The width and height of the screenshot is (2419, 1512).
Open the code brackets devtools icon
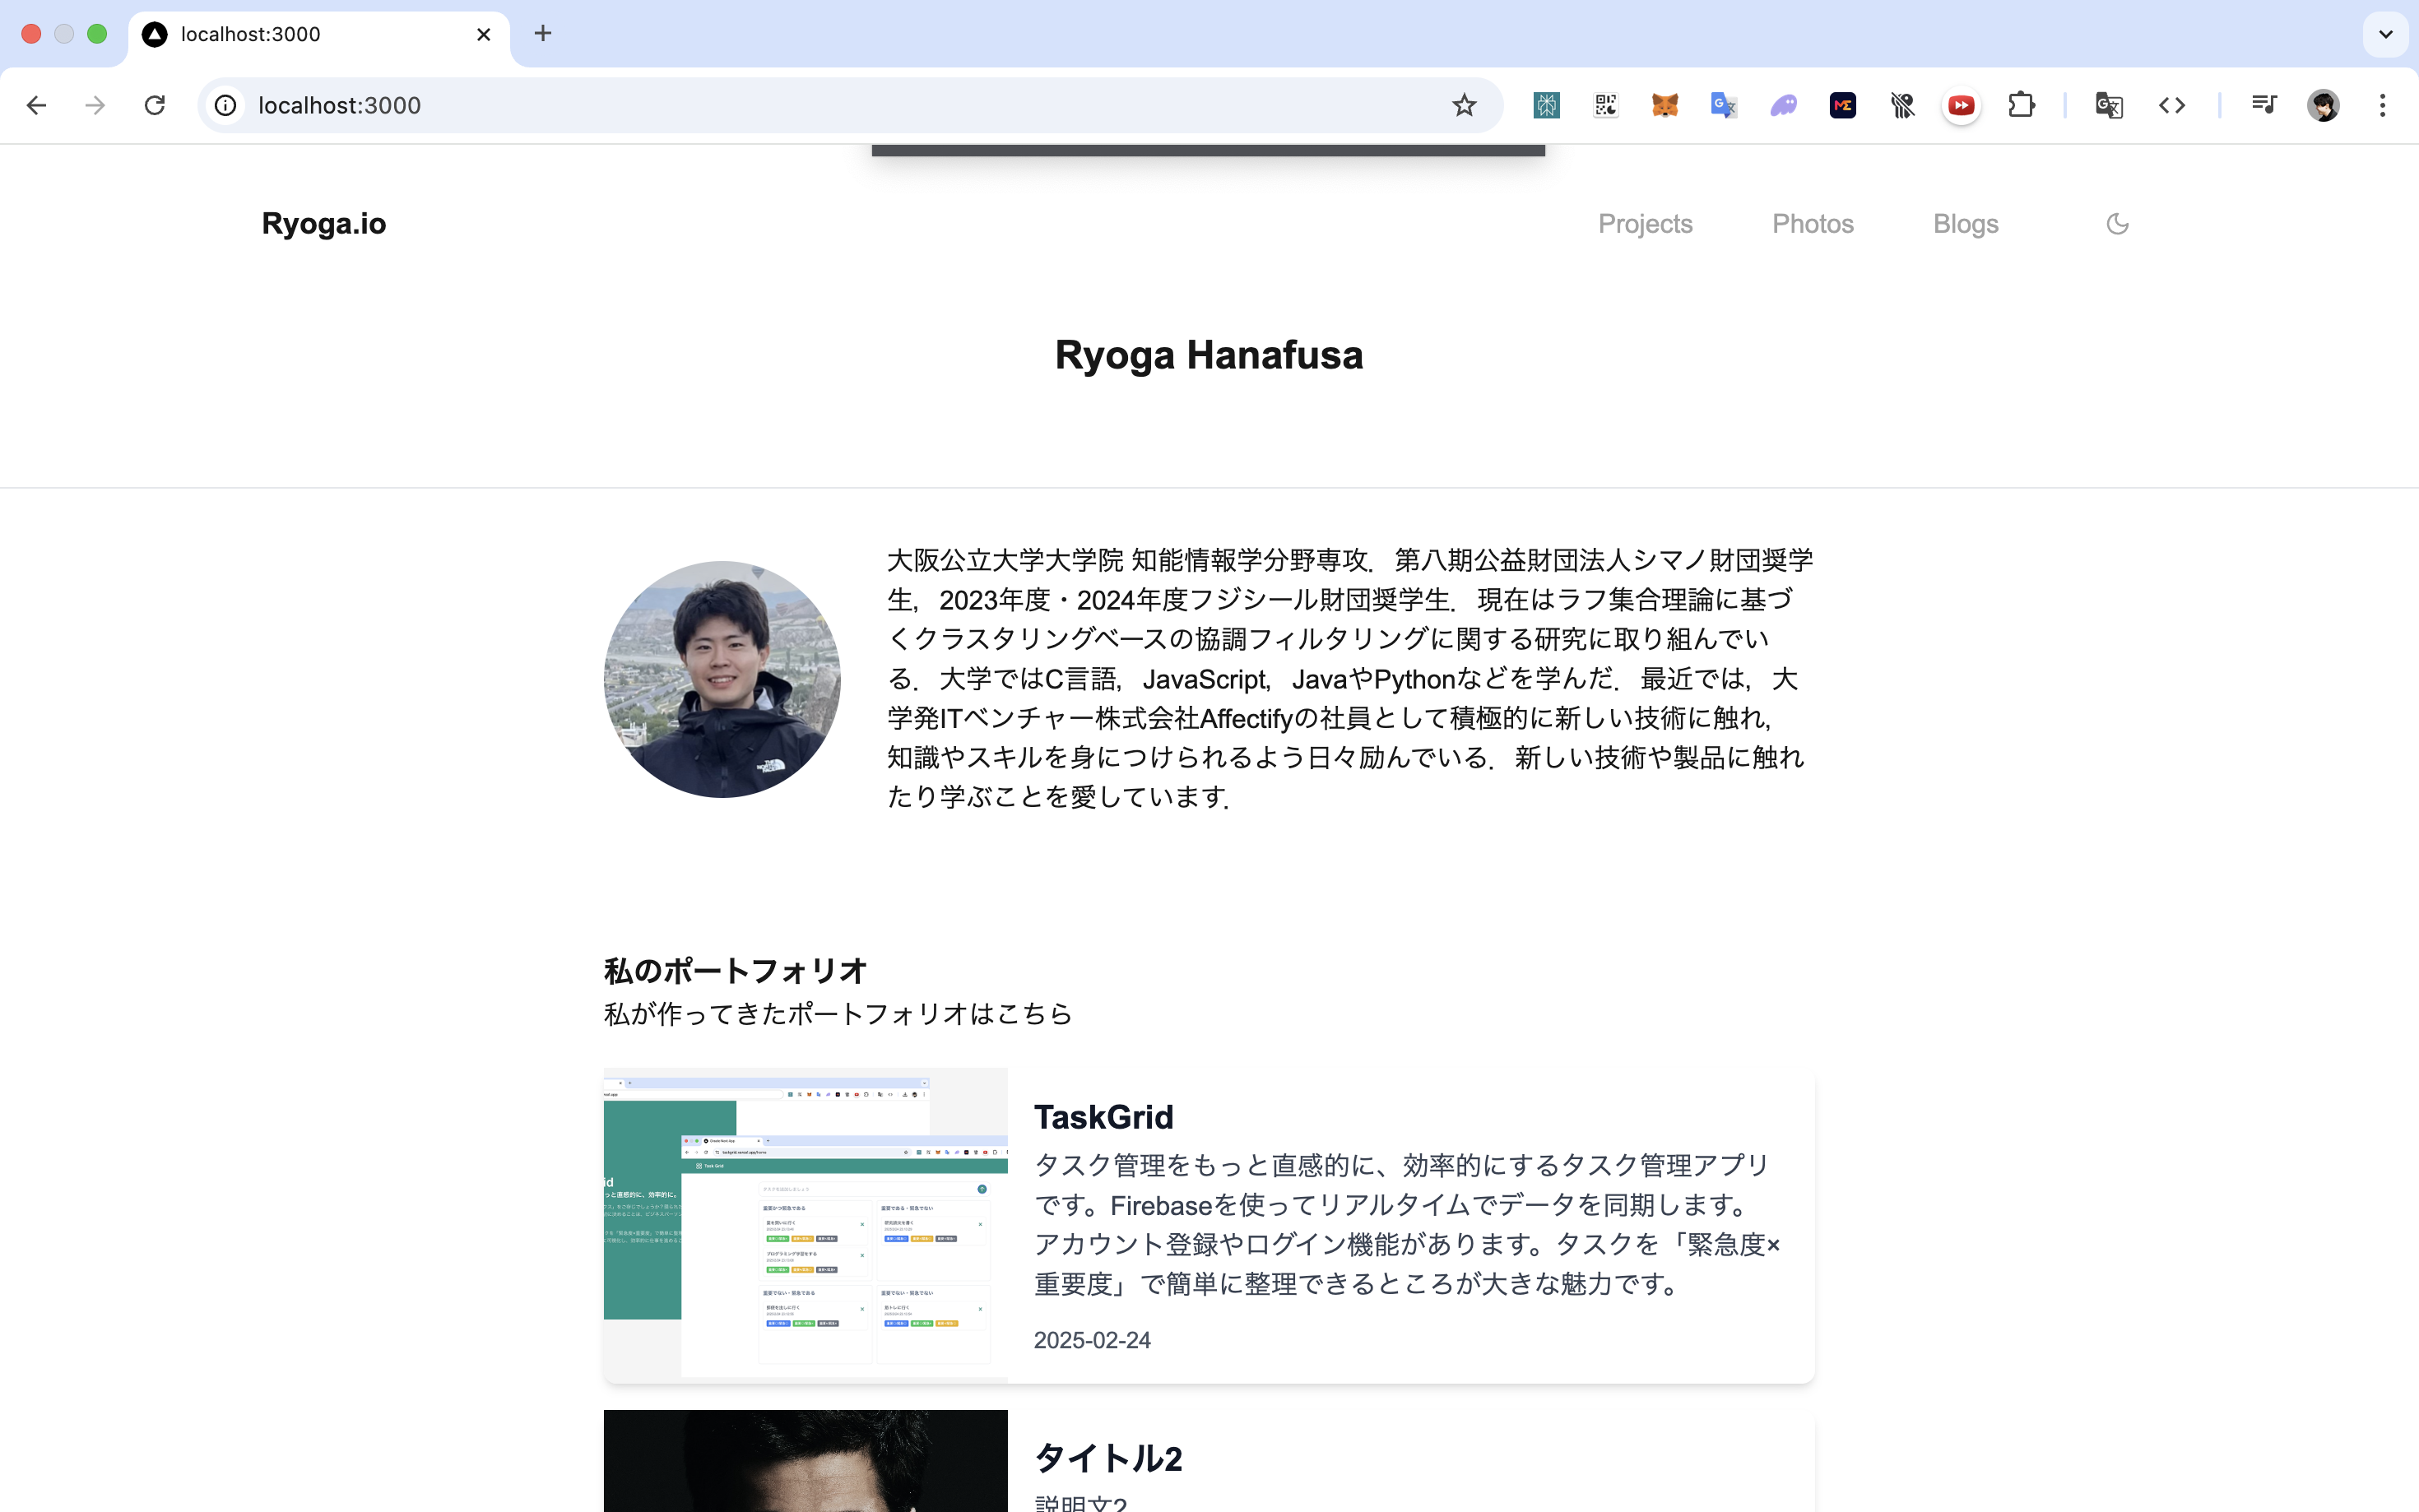tap(2171, 105)
